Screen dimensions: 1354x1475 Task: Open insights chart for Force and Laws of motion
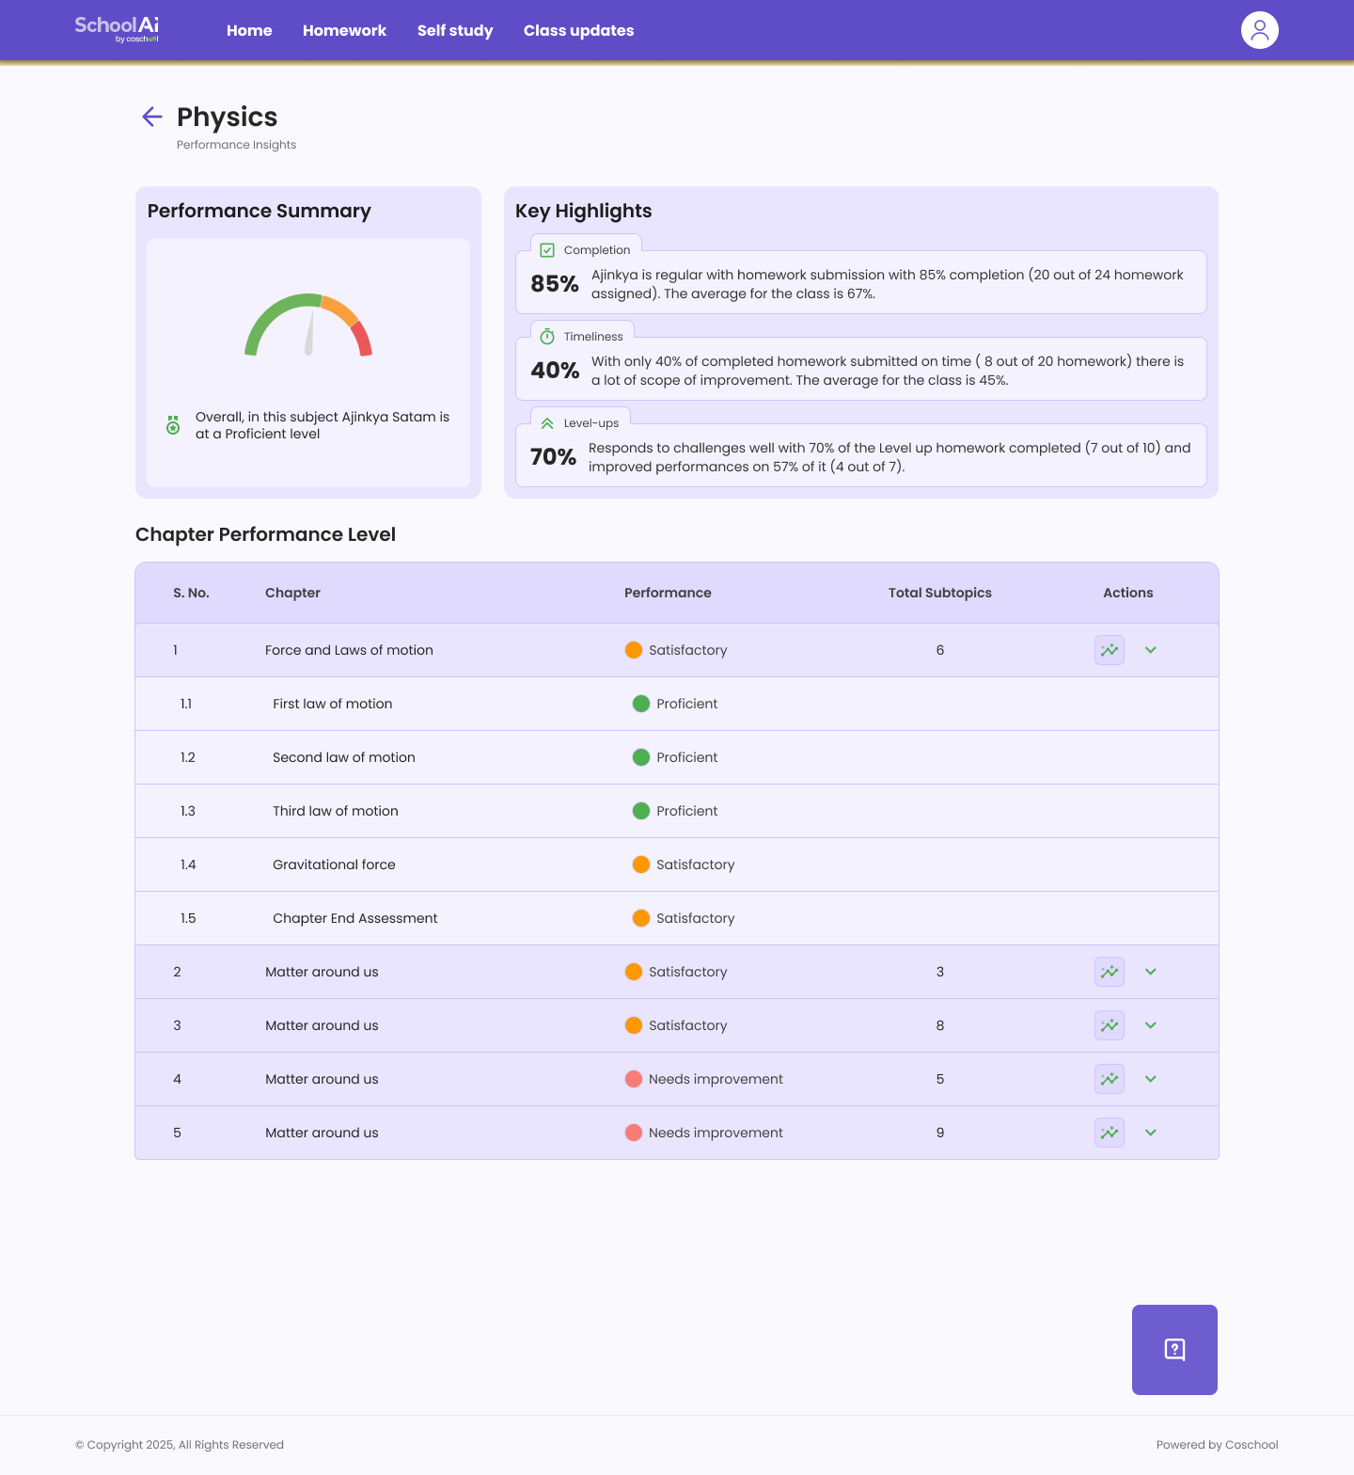(1110, 650)
